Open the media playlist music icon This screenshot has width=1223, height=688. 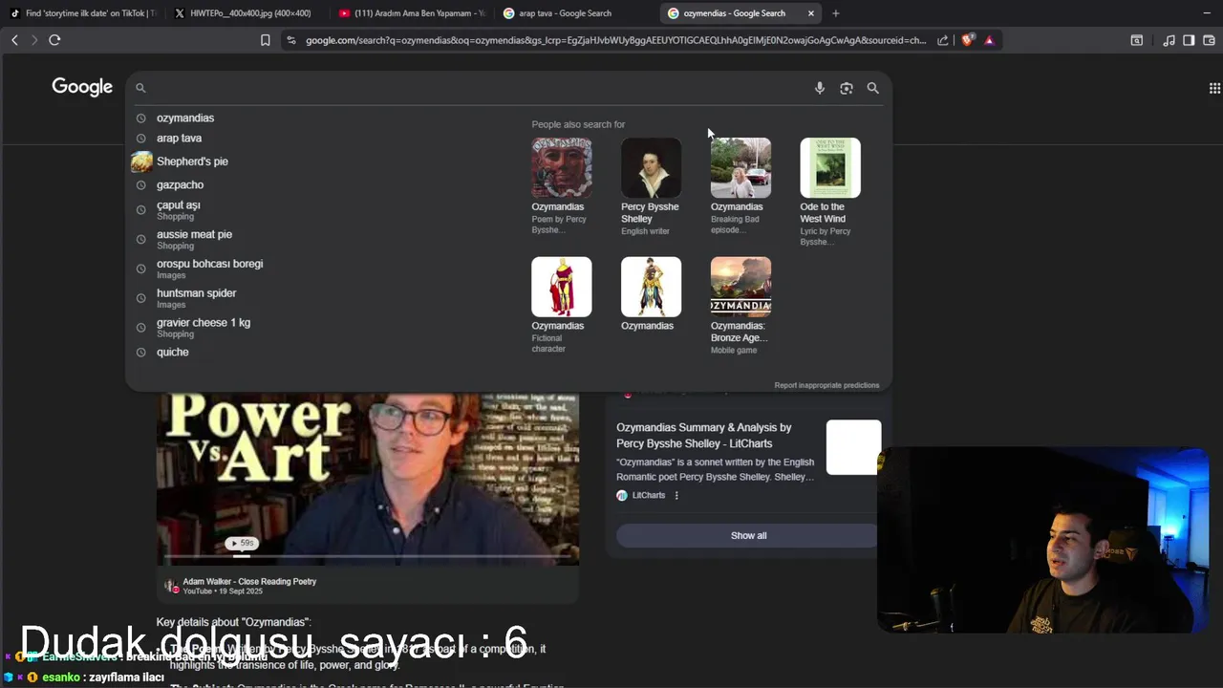pos(1169,40)
